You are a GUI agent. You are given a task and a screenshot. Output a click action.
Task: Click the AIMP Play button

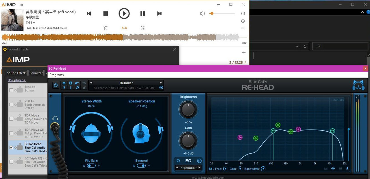(124, 14)
